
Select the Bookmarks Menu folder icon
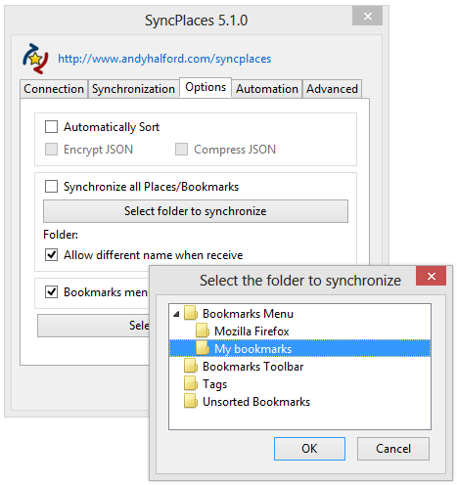tap(191, 313)
